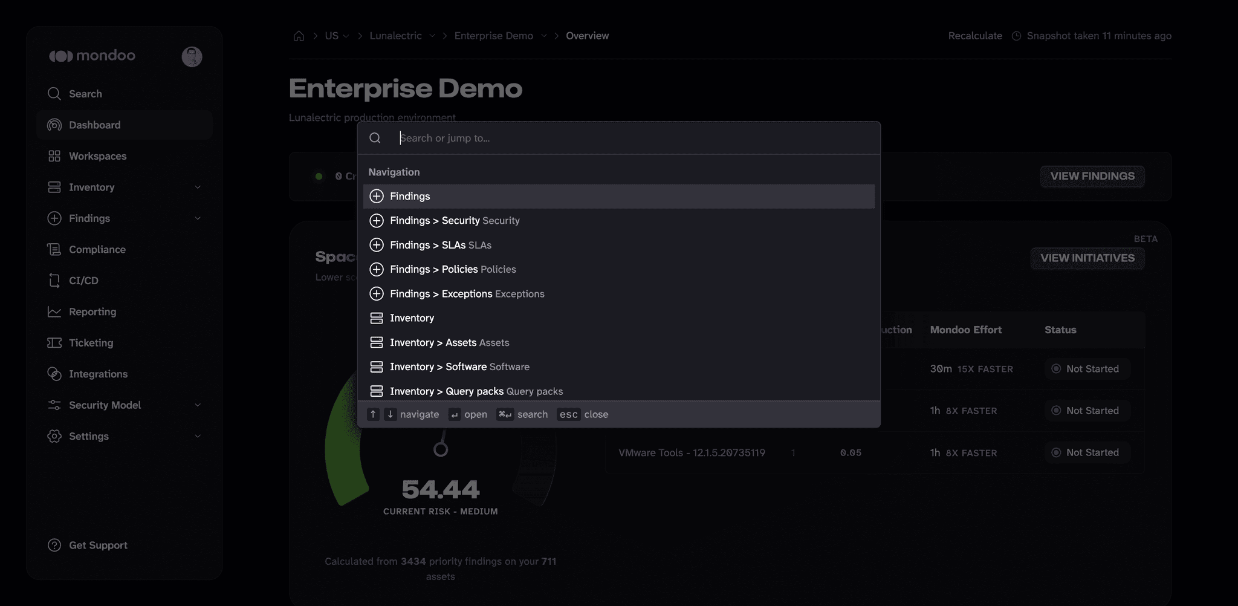Click the VMware Tools row Not Started status
The image size is (1238, 606).
[1087, 452]
